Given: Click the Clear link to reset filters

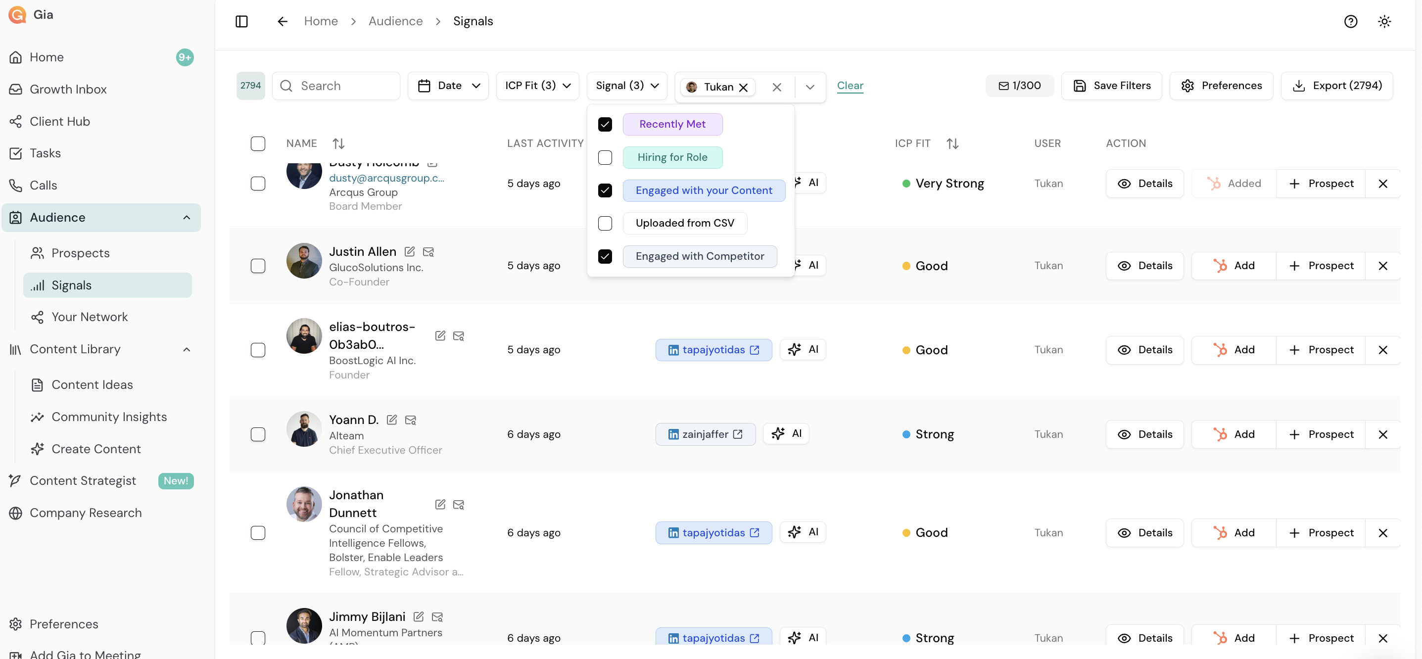Looking at the screenshot, I should pos(850,86).
